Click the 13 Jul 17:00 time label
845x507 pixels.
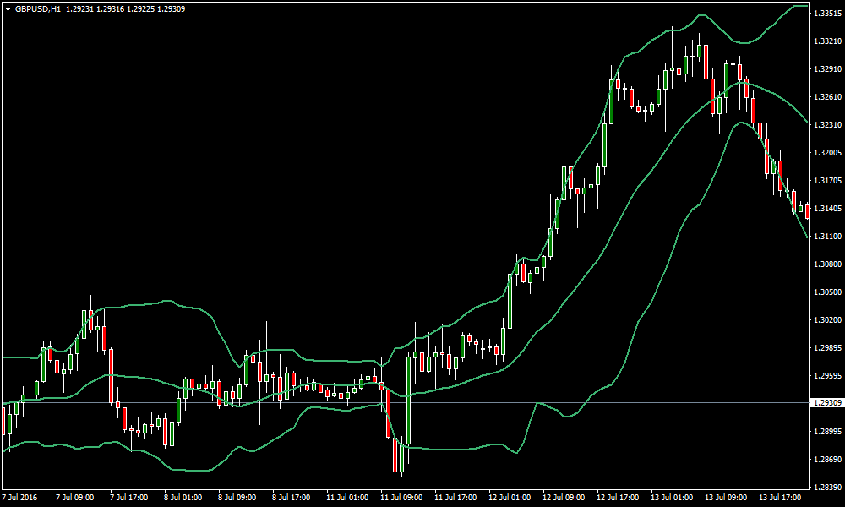(778, 498)
